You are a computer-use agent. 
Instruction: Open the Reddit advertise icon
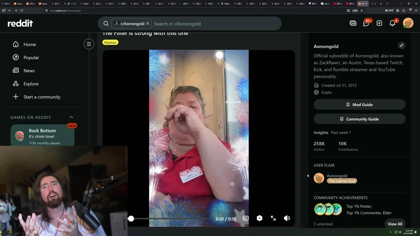(x=353, y=23)
